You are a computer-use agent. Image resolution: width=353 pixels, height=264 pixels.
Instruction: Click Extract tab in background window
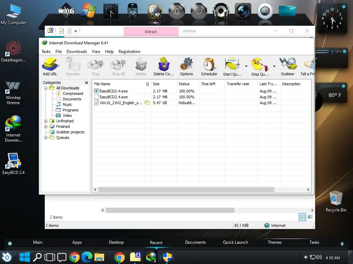151,32
